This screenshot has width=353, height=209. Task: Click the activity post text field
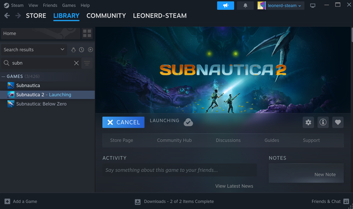point(180,170)
